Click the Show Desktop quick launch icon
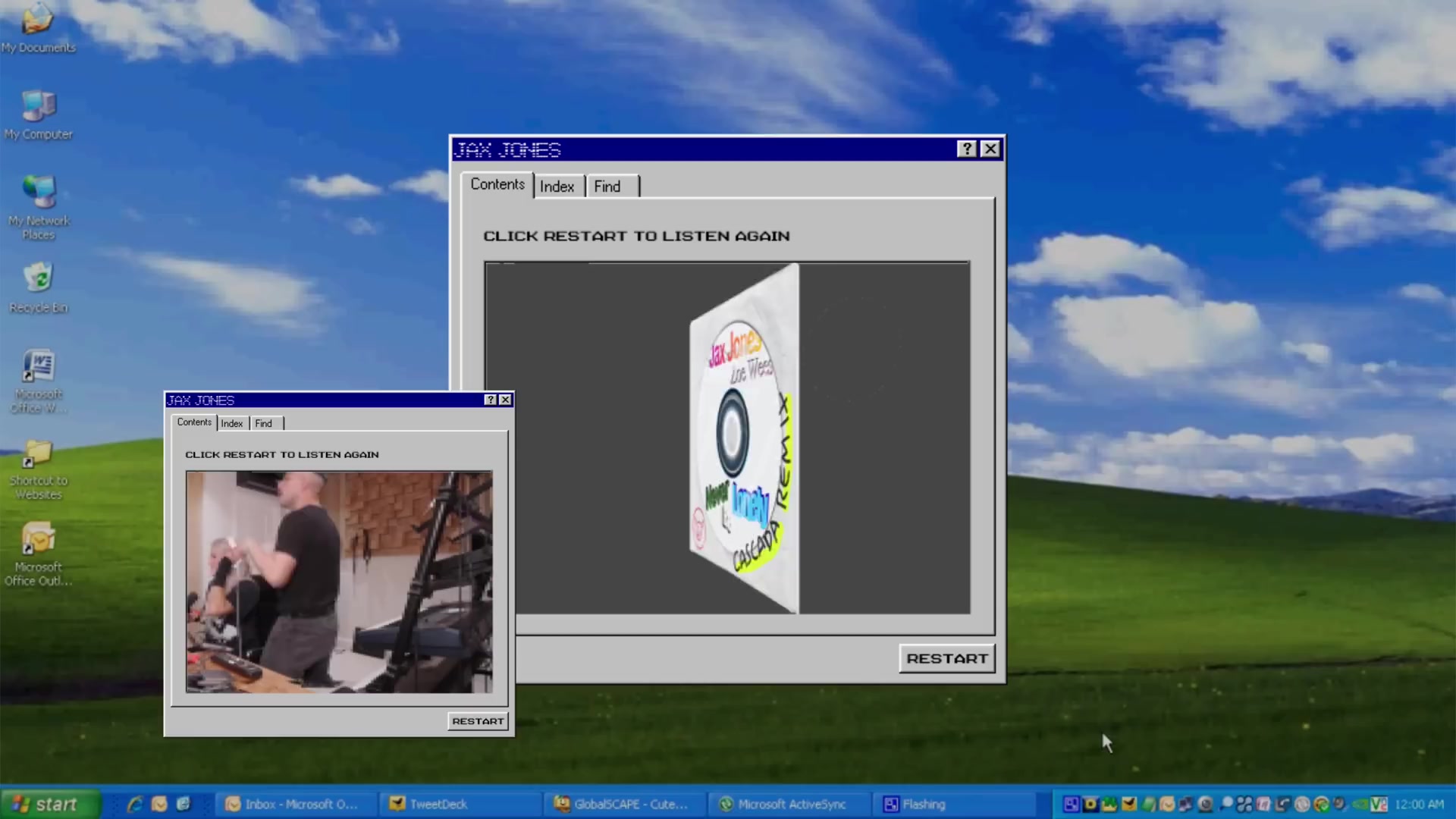Screen dimensions: 1456x819 184,804
